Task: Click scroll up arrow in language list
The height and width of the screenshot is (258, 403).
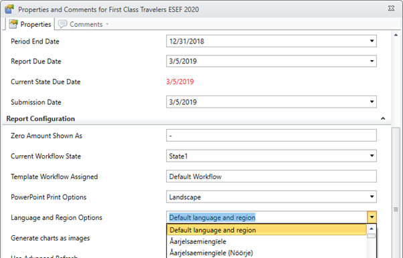Action: coord(371,229)
